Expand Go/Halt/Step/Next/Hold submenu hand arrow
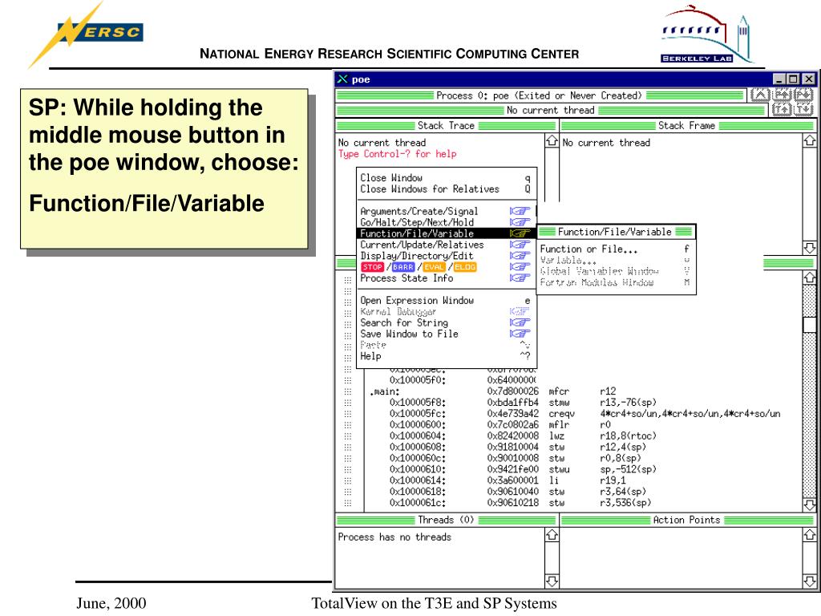 coord(520,222)
